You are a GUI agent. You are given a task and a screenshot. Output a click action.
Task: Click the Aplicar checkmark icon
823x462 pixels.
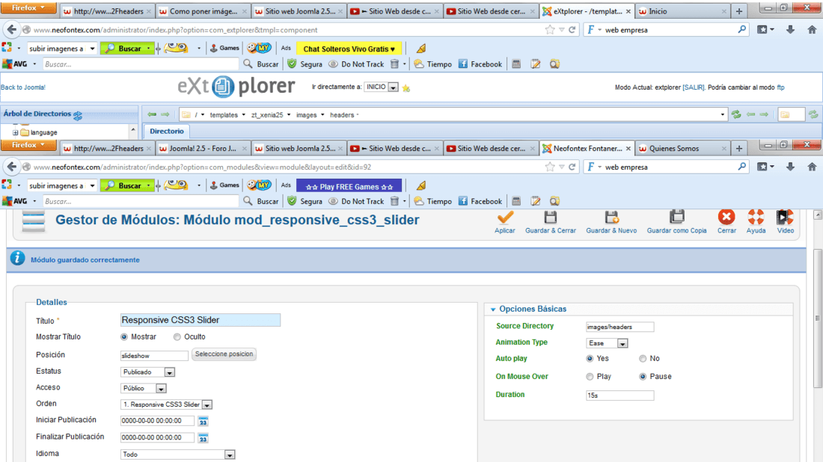click(505, 218)
